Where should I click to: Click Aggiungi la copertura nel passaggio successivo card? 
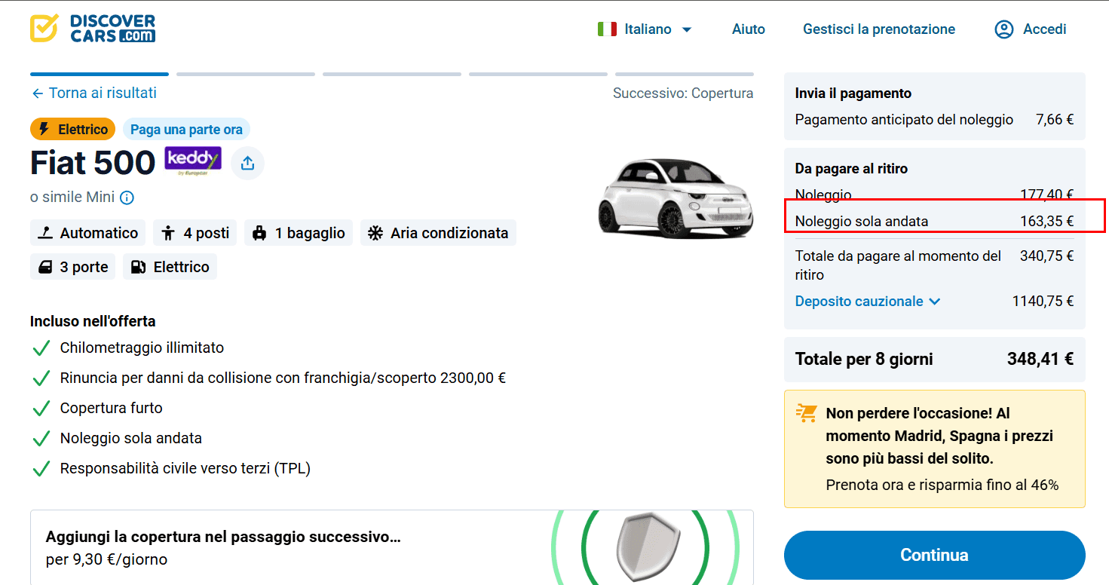[392, 547]
